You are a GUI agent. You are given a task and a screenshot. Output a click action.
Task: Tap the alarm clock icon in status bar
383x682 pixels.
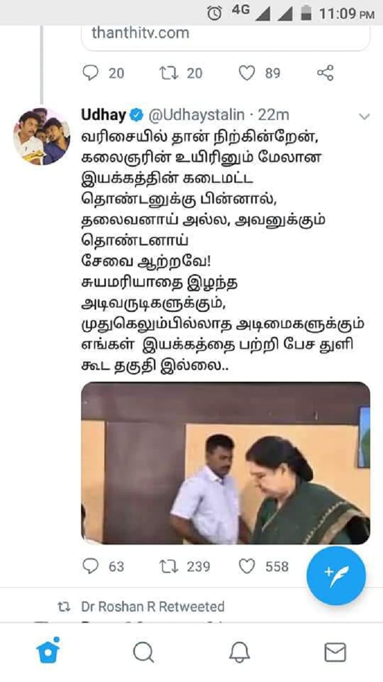(x=215, y=13)
